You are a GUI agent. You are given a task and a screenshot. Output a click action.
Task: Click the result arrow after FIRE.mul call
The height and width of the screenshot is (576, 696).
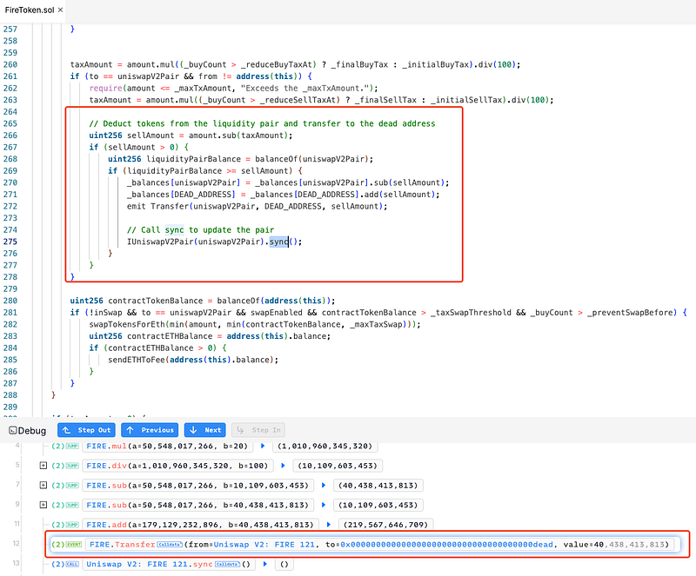pyautogui.click(x=263, y=446)
